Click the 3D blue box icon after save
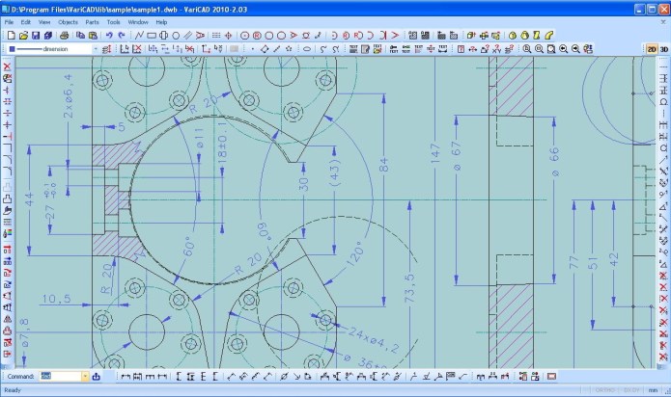This screenshot has height=397, width=671. pos(48,36)
